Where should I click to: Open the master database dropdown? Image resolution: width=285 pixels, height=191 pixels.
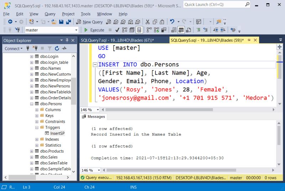click(76, 30)
